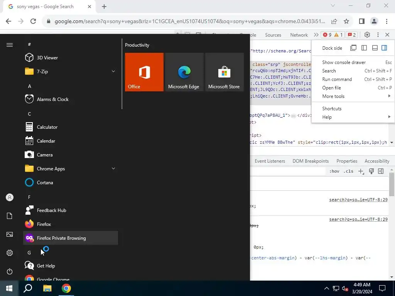The height and width of the screenshot is (296, 395).
Task: Launch the Camera app
Action: 71,155
